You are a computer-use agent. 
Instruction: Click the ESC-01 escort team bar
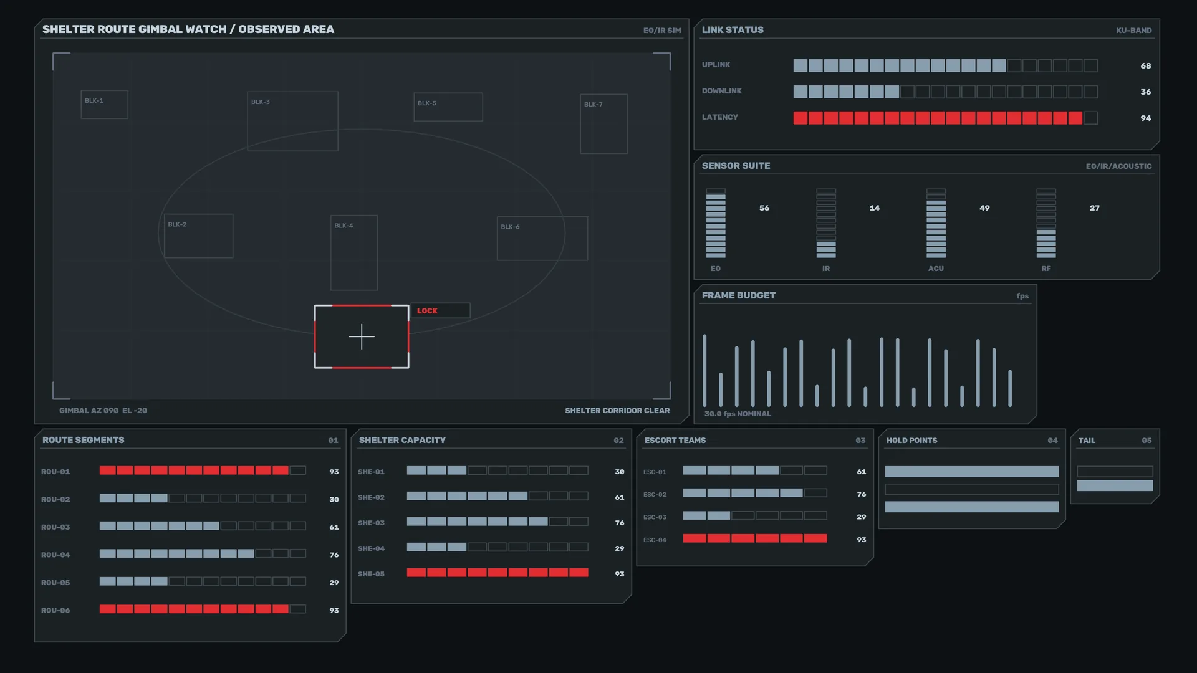[x=755, y=470]
